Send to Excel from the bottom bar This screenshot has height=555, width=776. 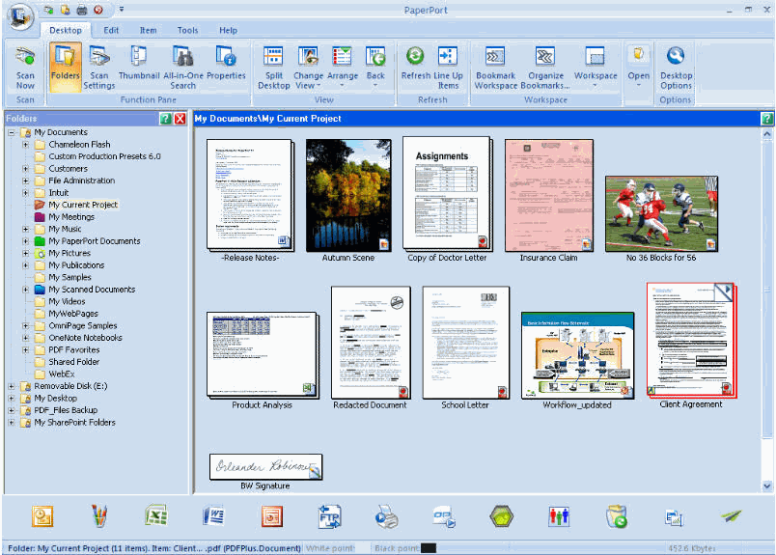[156, 516]
